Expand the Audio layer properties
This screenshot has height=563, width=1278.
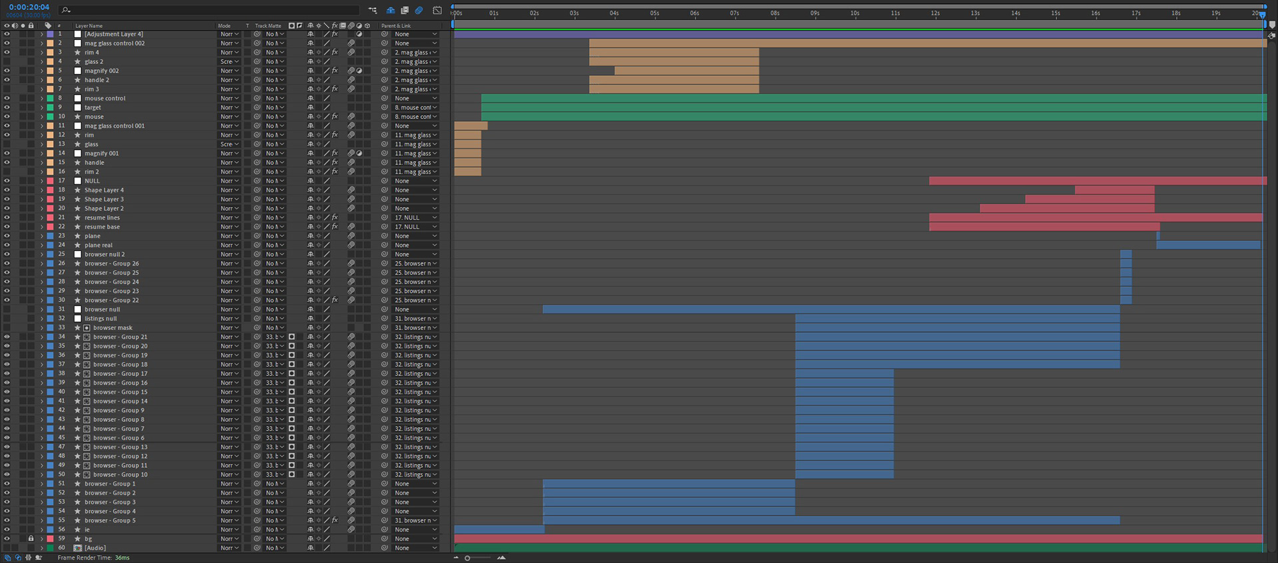(41, 548)
